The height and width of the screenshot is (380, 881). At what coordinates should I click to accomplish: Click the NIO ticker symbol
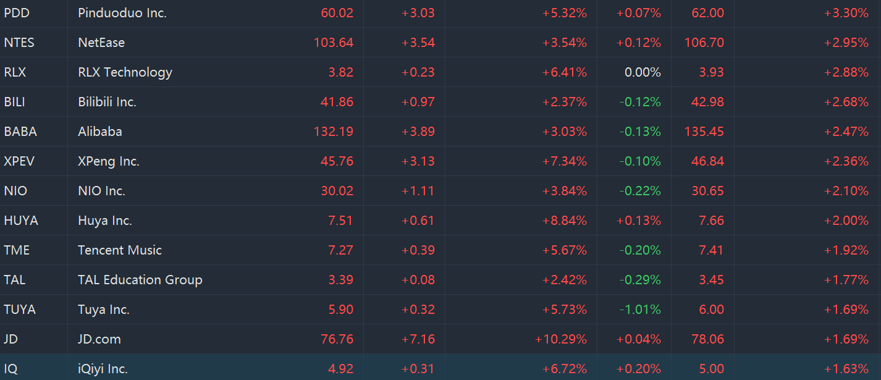(x=15, y=191)
